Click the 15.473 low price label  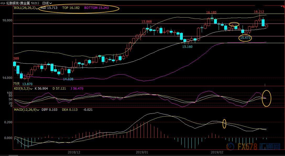click(245, 38)
